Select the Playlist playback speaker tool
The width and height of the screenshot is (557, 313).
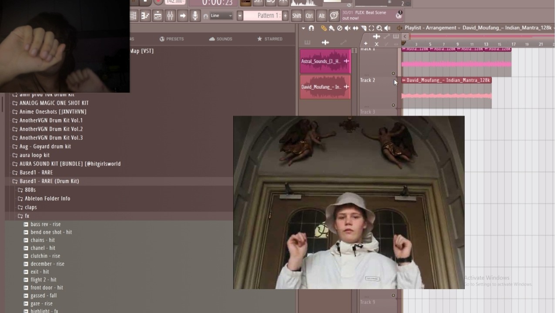pos(387,28)
